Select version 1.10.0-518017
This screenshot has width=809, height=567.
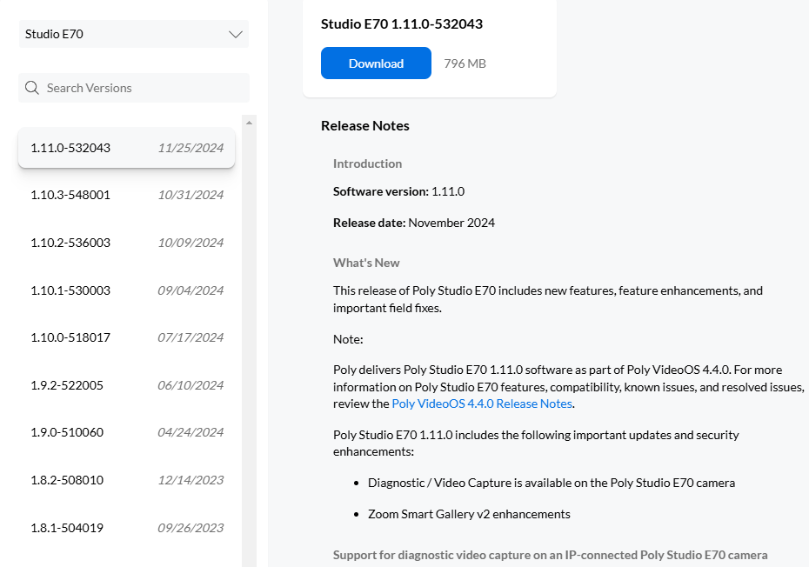(x=126, y=337)
